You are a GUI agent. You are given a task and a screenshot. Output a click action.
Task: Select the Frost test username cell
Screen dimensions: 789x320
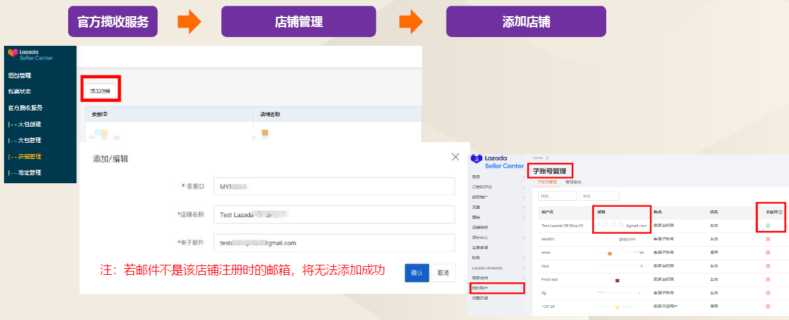click(x=550, y=280)
